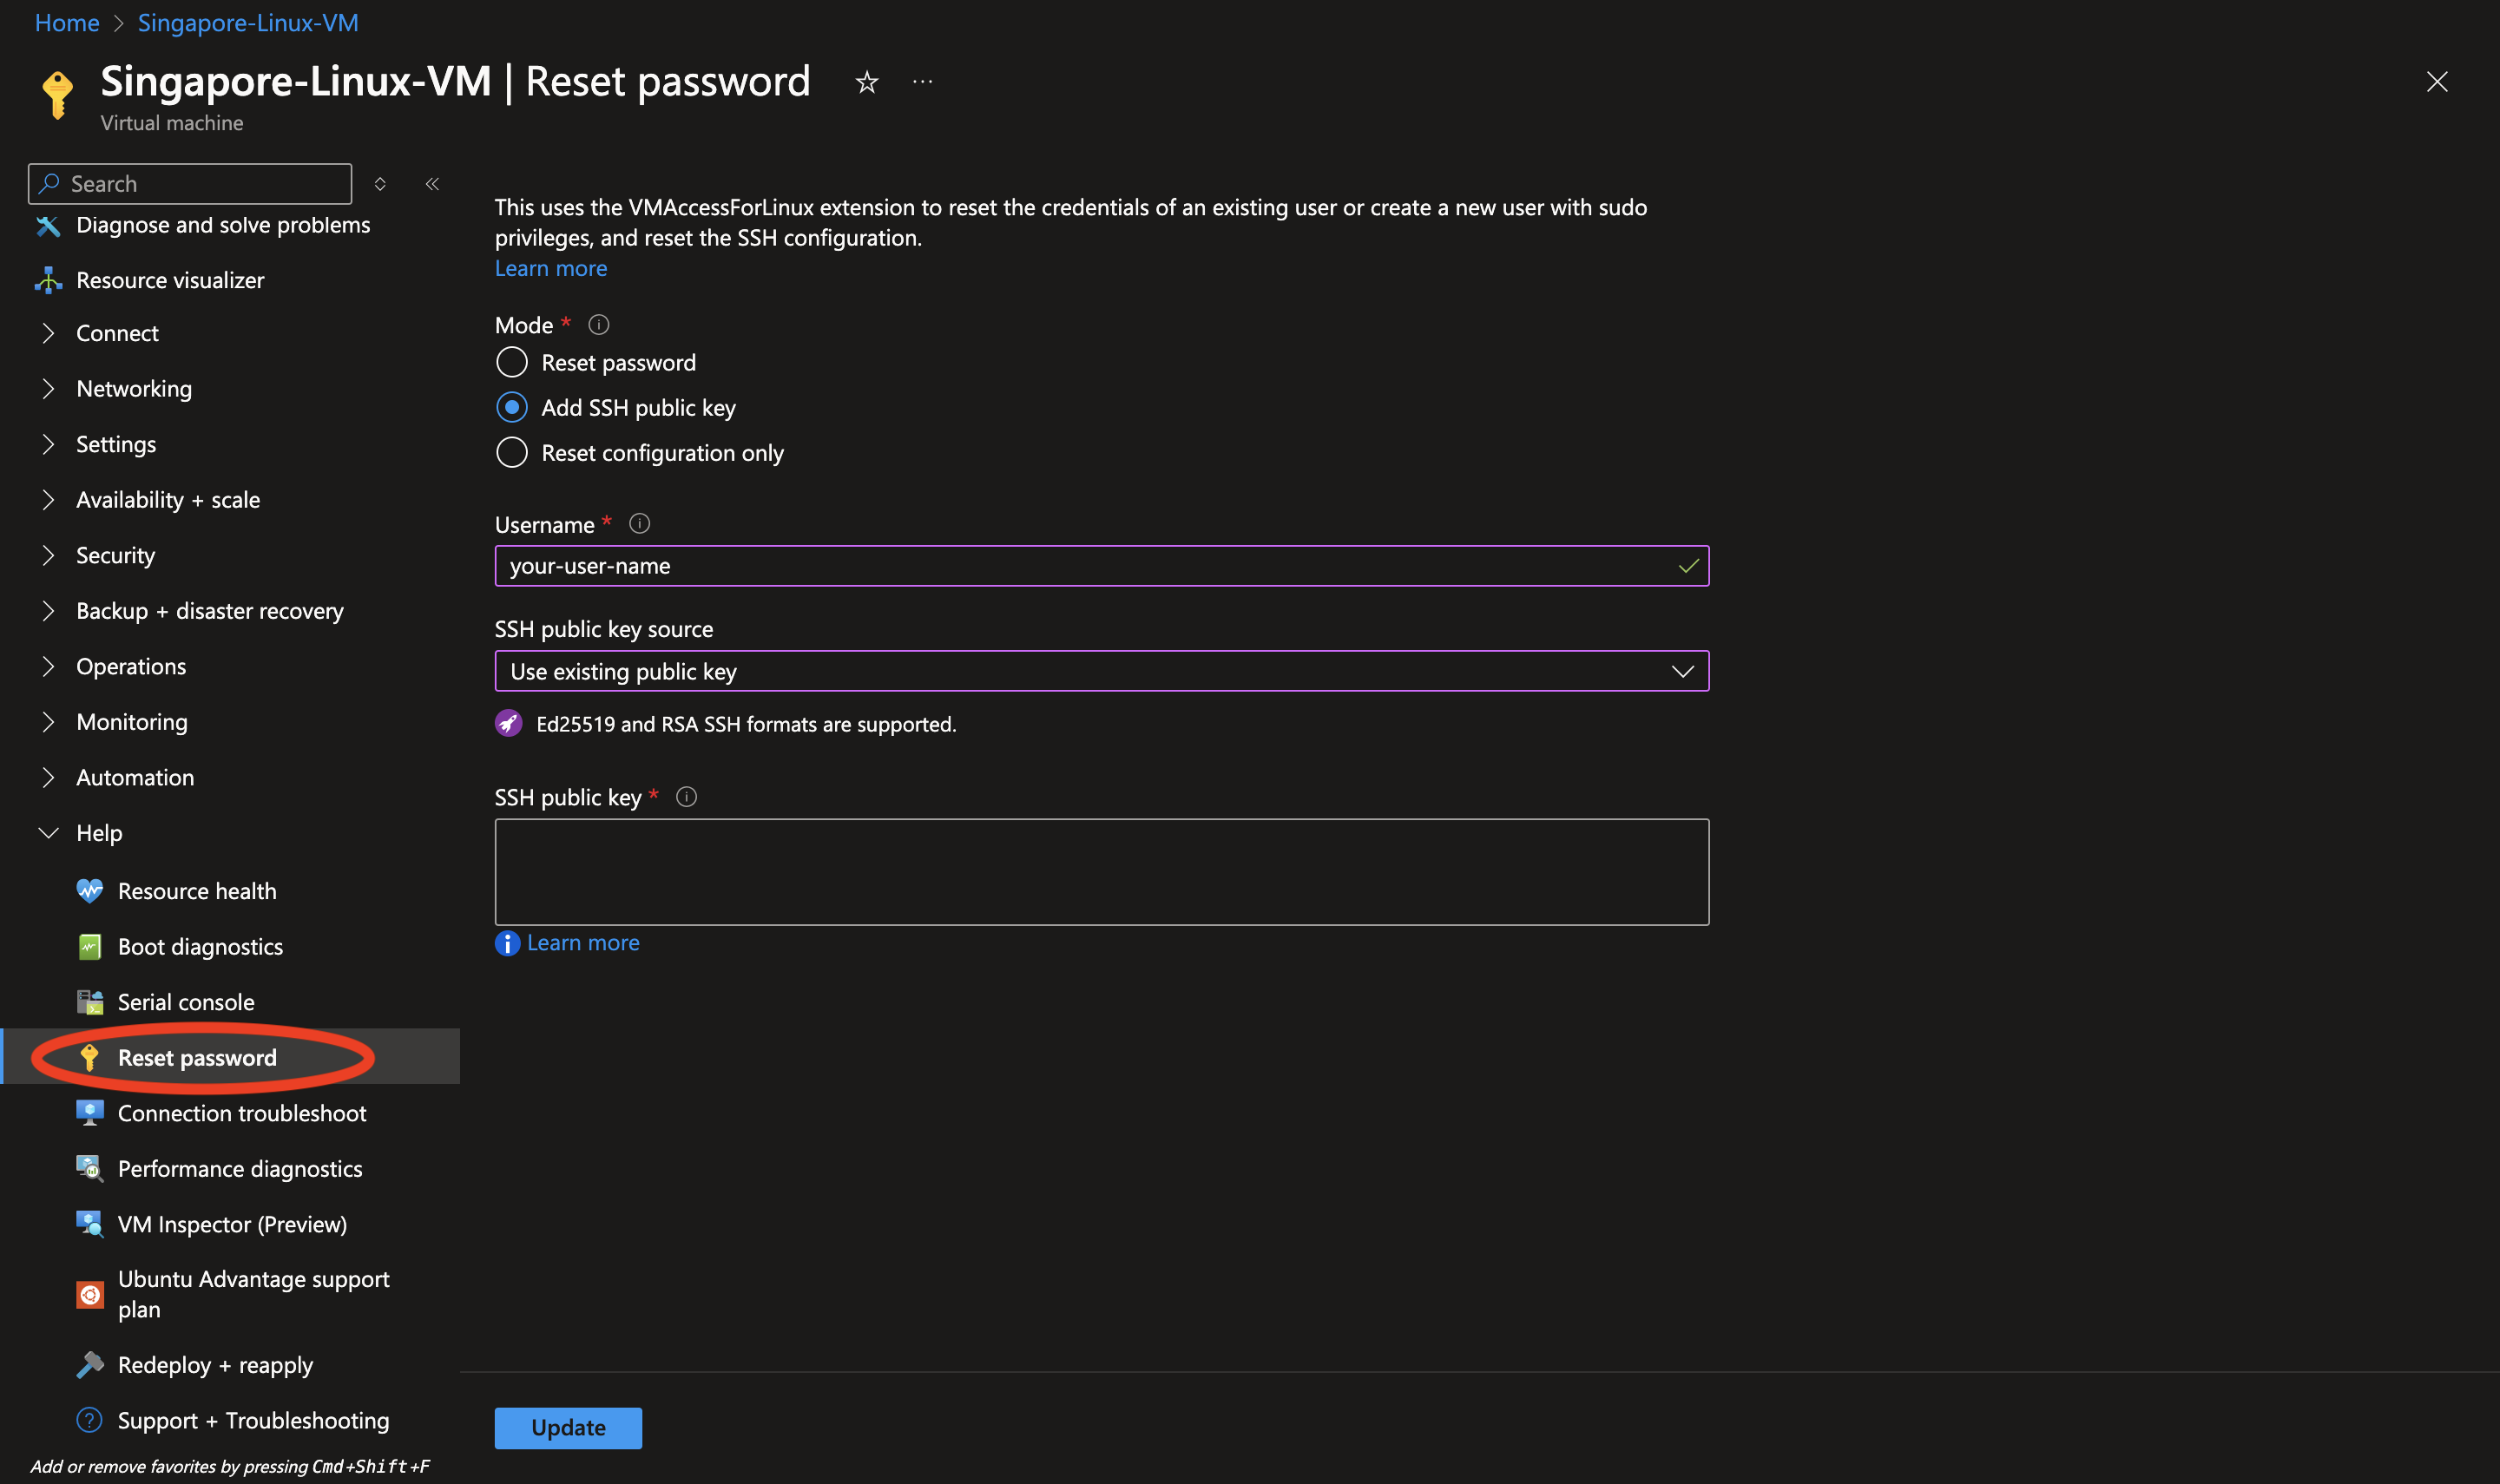
Task: Launch the Serial console
Action: click(x=185, y=1001)
